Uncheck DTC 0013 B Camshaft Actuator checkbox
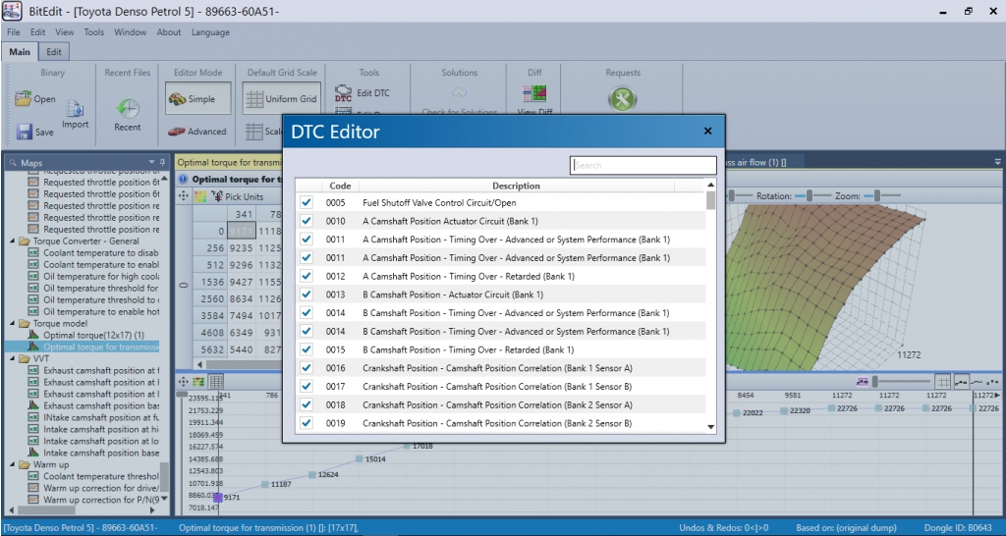 click(x=307, y=295)
